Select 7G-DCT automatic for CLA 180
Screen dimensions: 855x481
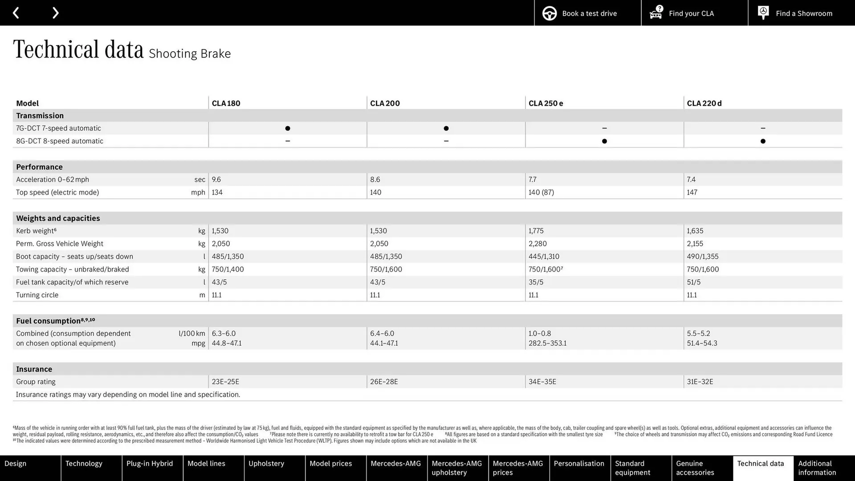point(288,128)
